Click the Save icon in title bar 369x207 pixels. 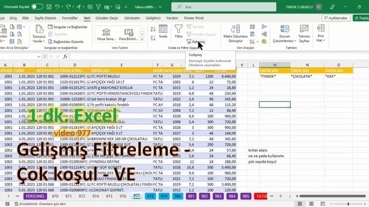49,7
